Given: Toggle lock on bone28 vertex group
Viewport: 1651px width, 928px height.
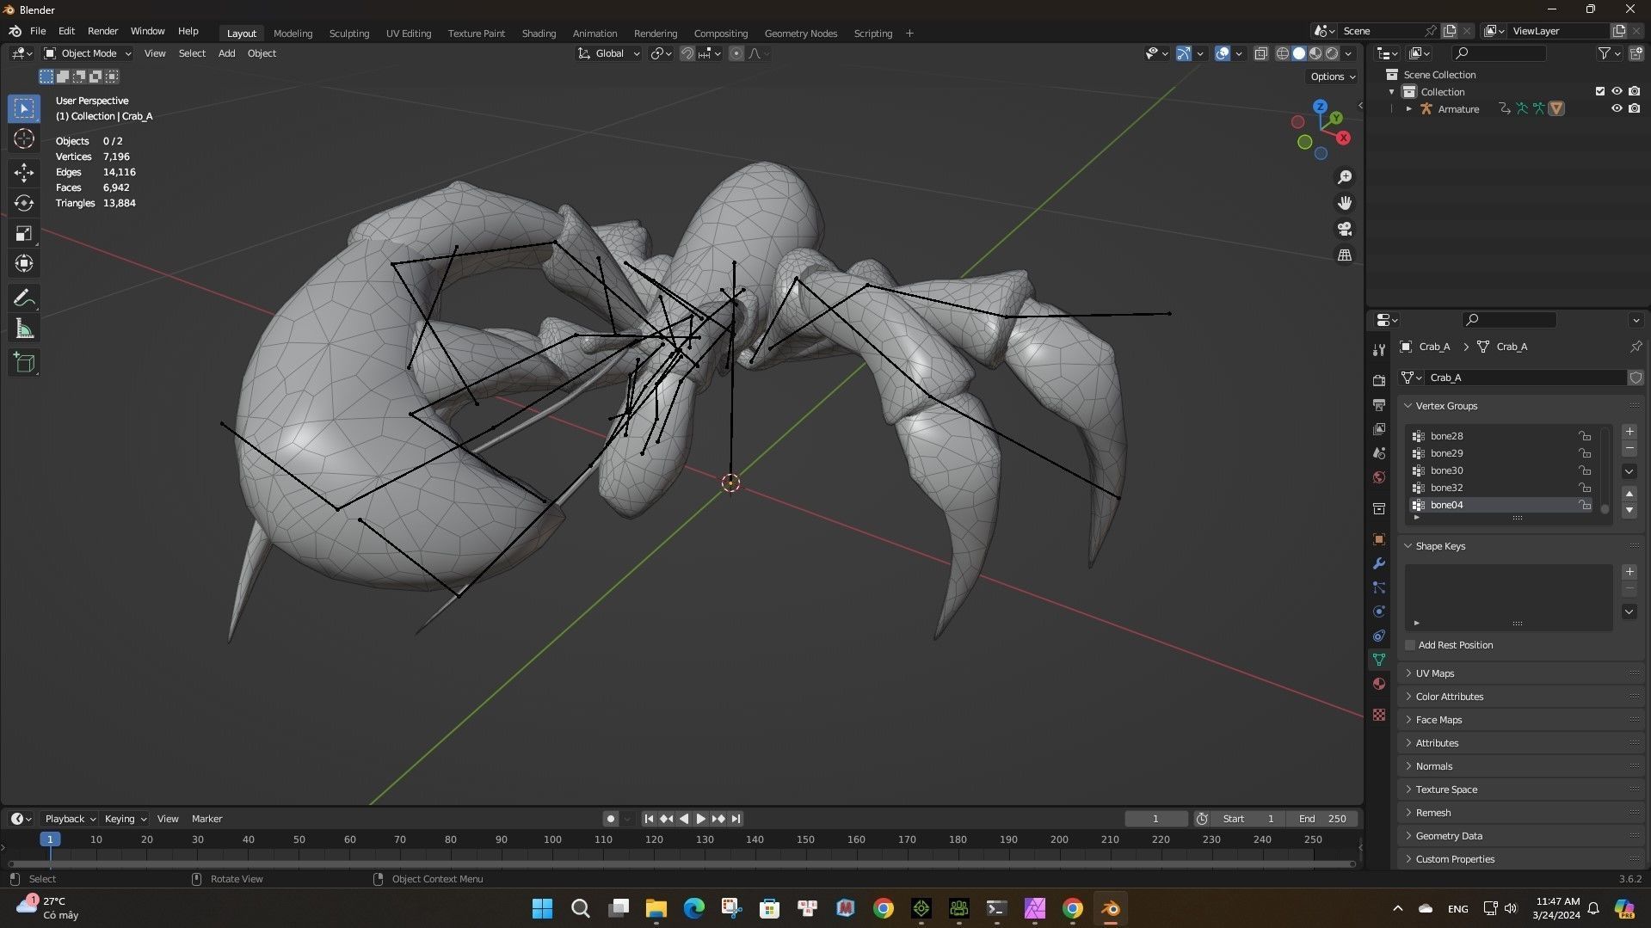Looking at the screenshot, I should (x=1584, y=436).
